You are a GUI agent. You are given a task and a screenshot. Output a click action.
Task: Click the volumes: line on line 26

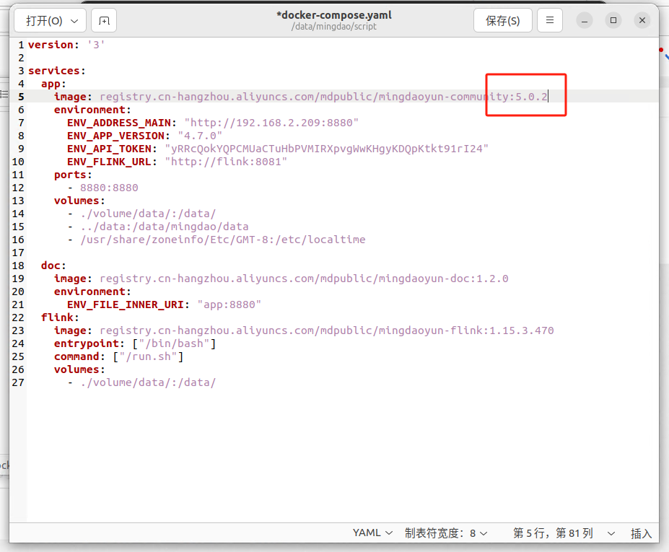tap(79, 370)
